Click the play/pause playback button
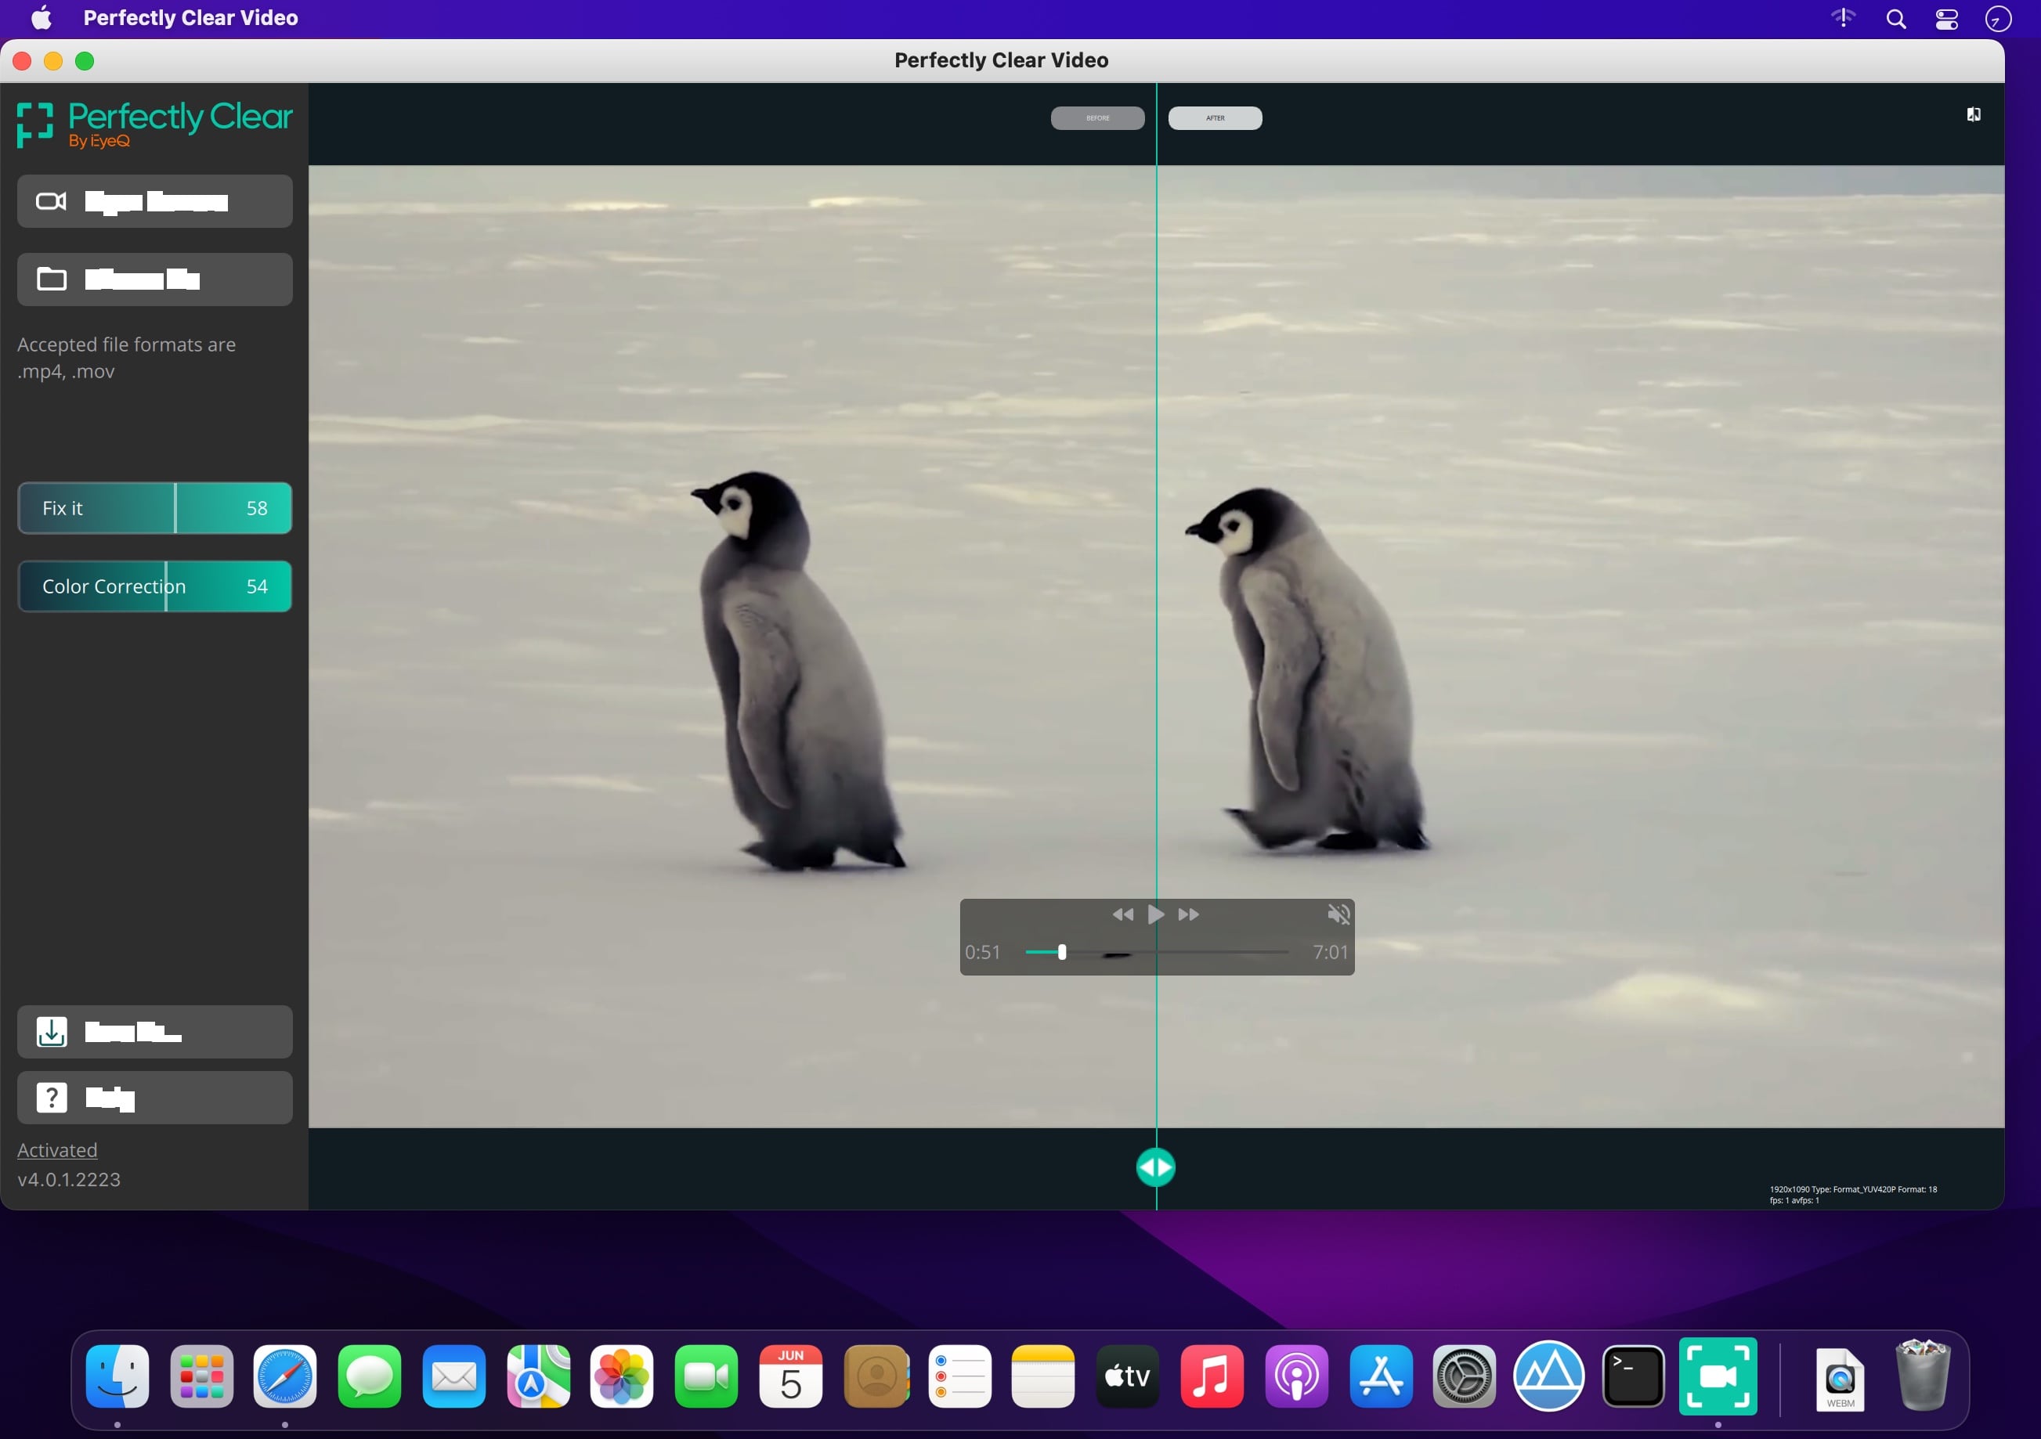This screenshot has height=1439, width=2041. (1156, 914)
